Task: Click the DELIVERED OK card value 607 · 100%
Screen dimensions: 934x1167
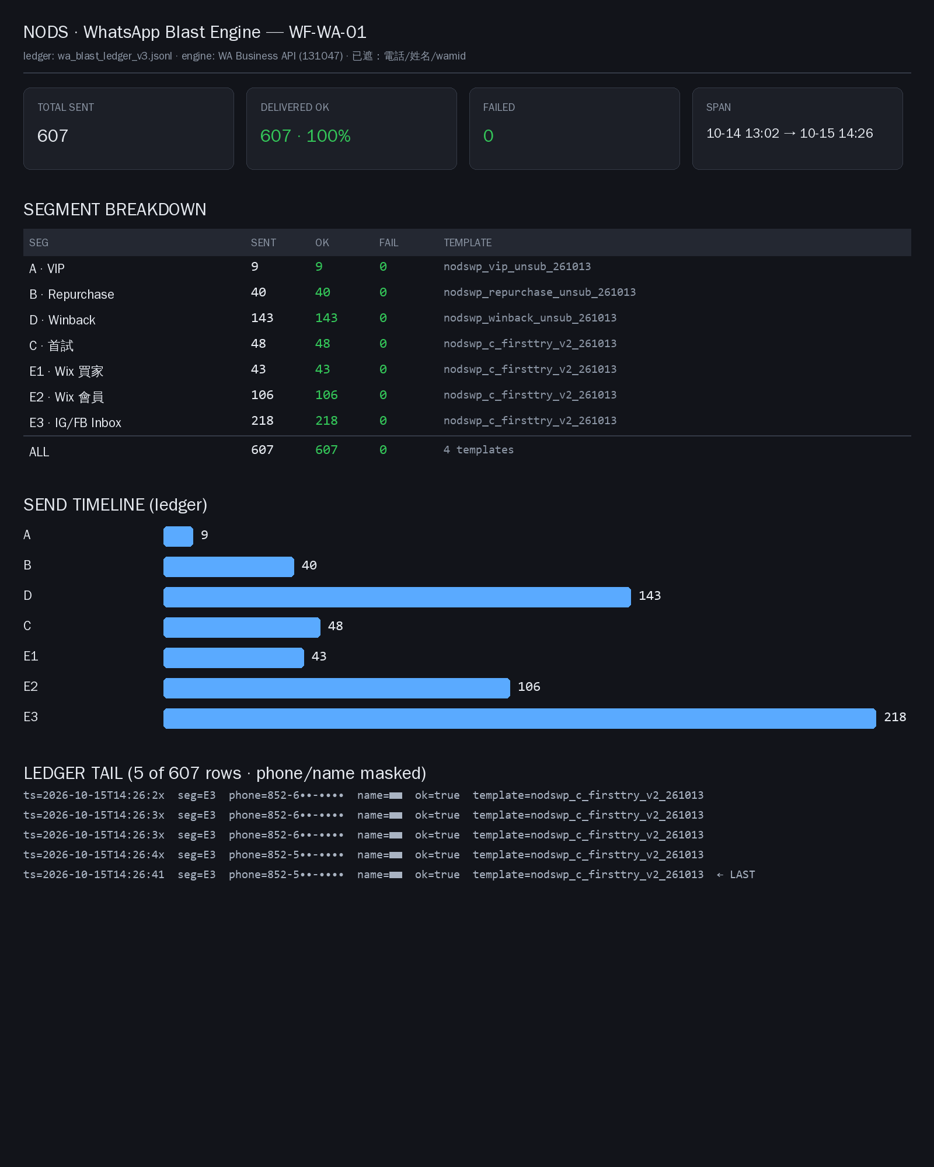Action: (305, 136)
